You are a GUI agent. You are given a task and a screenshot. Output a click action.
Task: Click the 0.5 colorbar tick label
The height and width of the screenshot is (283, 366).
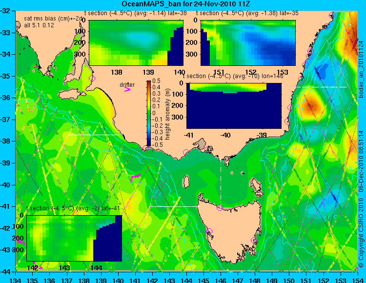(x=156, y=81)
